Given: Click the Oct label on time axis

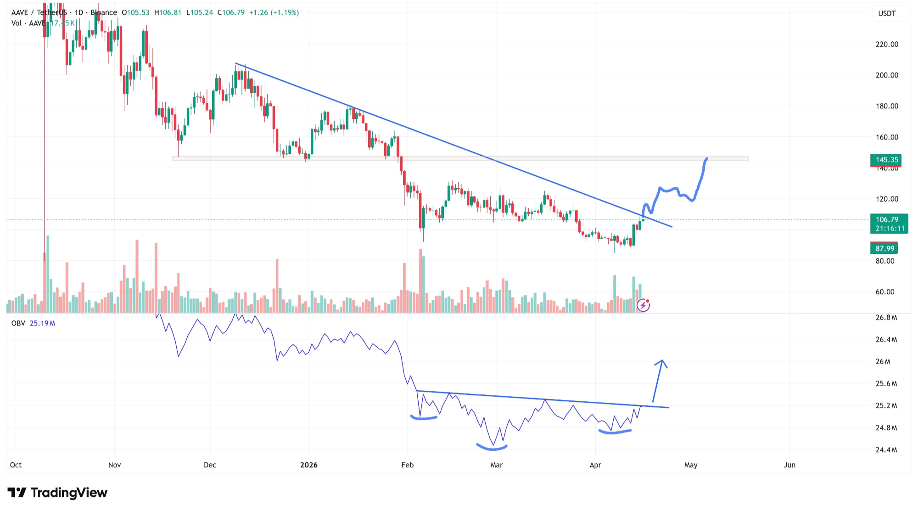Looking at the screenshot, I should click(16, 465).
